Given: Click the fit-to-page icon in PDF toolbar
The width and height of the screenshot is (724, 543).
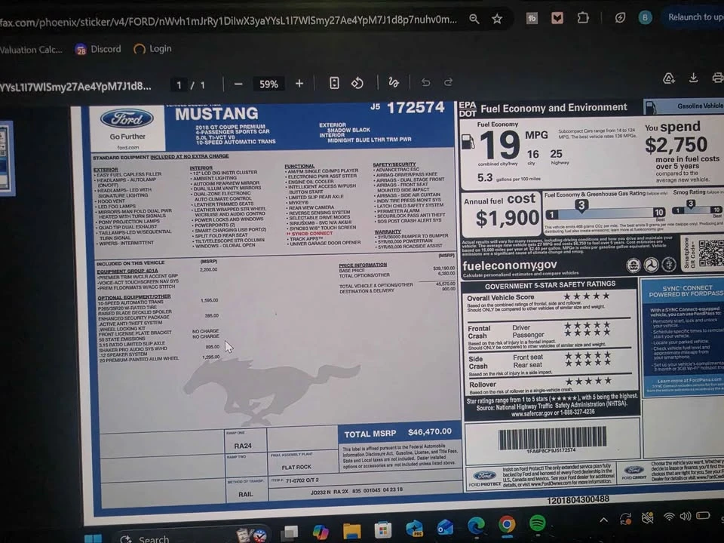Looking at the screenshot, I should pos(334,83).
